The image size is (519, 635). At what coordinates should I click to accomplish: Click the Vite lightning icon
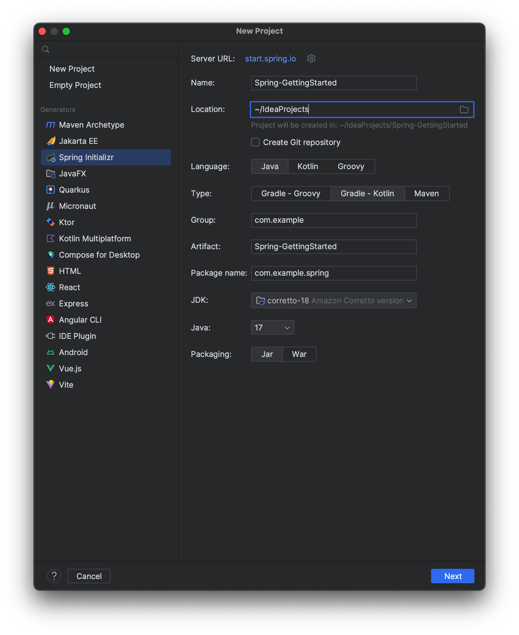51,385
